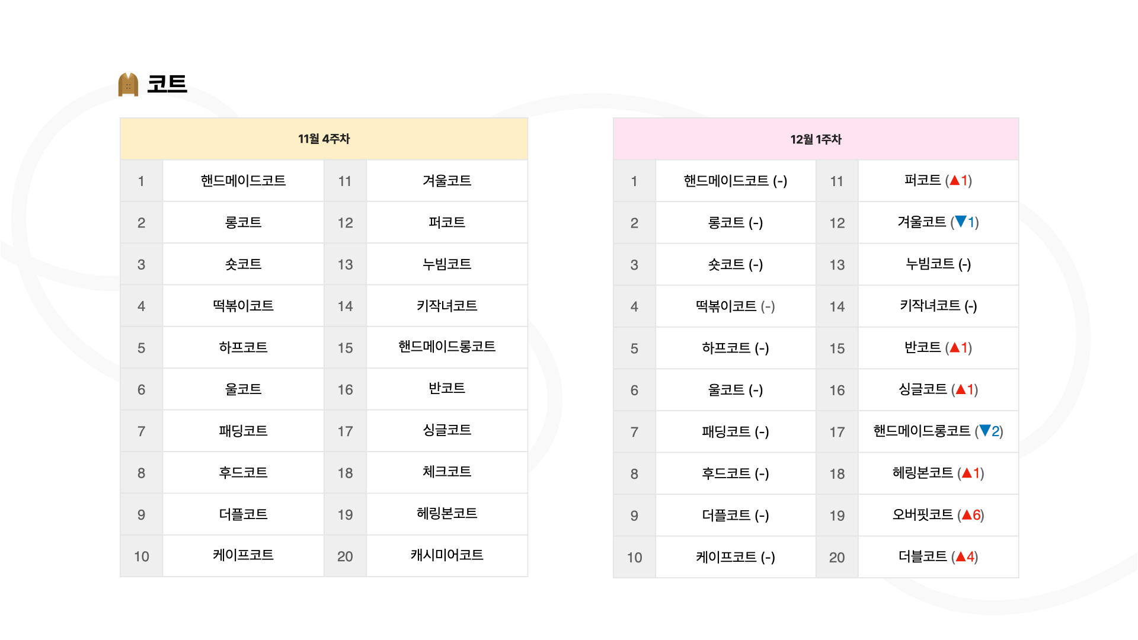This screenshot has width=1138, height=640.
Task: Click the red up arrow next to 헤링본코트
Action: 967,473
